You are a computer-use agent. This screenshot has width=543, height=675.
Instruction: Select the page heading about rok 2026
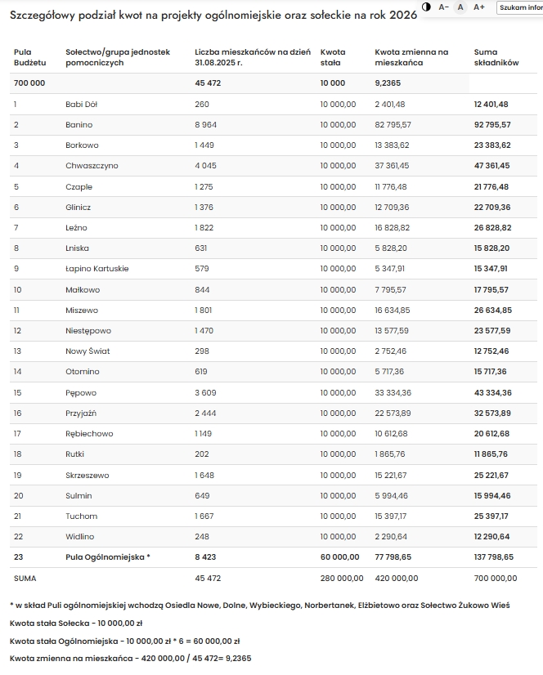coord(213,15)
